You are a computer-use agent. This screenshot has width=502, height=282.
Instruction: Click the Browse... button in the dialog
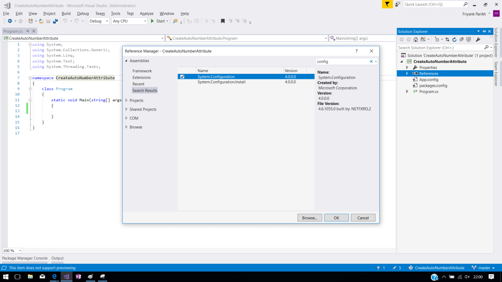tap(309, 218)
